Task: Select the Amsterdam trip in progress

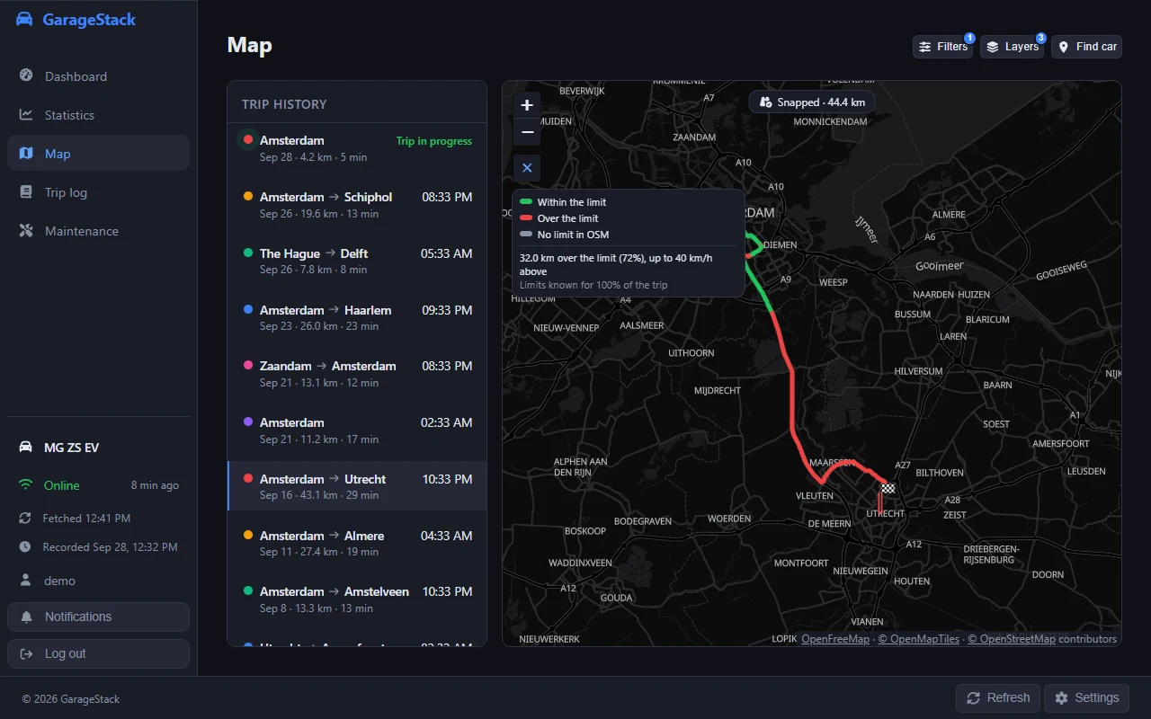Action: [357, 148]
